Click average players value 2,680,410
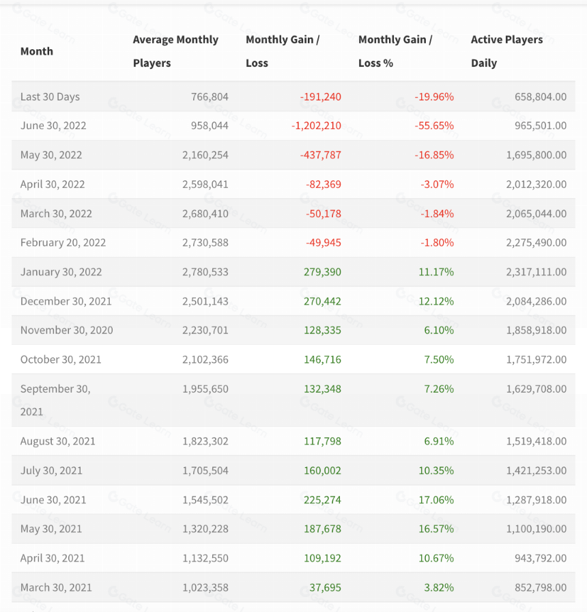 tap(205, 214)
